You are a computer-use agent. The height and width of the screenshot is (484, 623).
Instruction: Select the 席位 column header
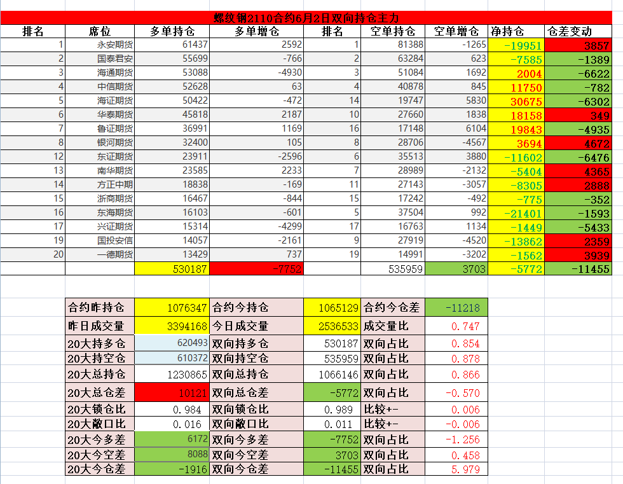pyautogui.click(x=100, y=31)
